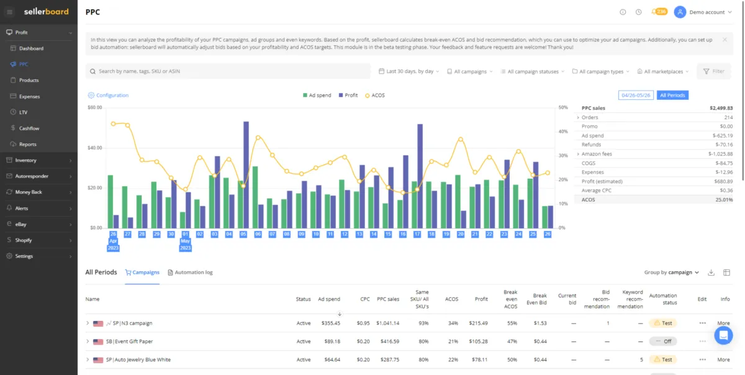Click the hamburger menu icon beside sellerboard logo
745x375 pixels.
coord(9,12)
